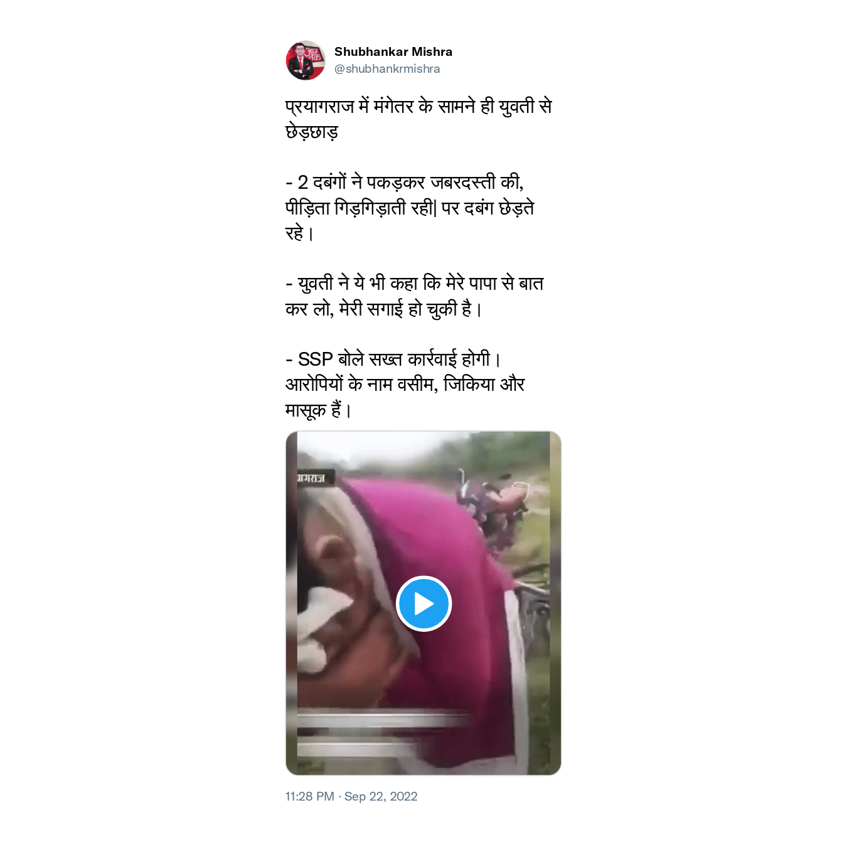Viewport: 847px width, 847px height.
Task: Click the Sep 22, 2022 date
Action: [381, 796]
